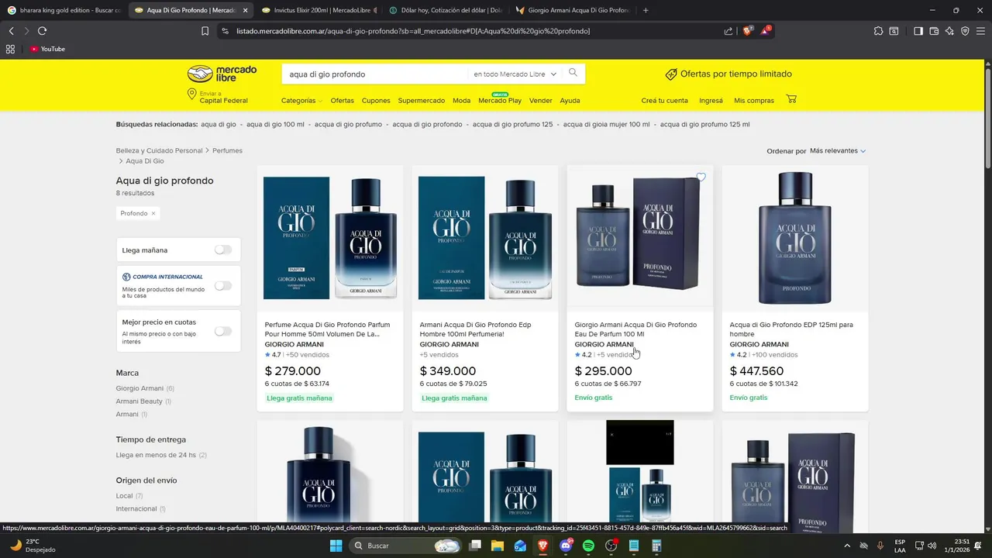Remove the Profondo filter tag with X
The width and height of the screenshot is (992, 558).
153,213
